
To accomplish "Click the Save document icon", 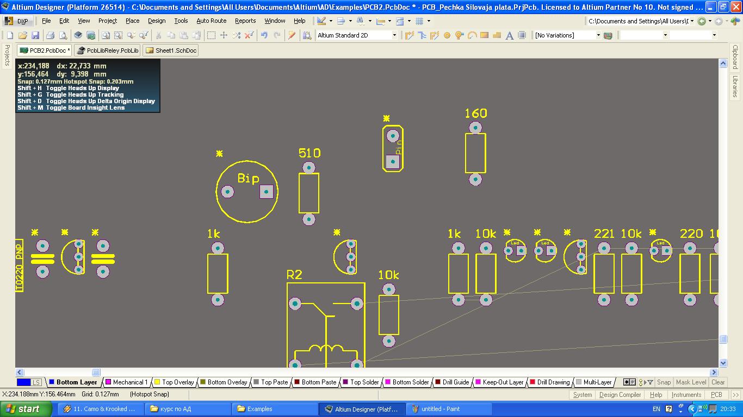I will tap(35, 35).
